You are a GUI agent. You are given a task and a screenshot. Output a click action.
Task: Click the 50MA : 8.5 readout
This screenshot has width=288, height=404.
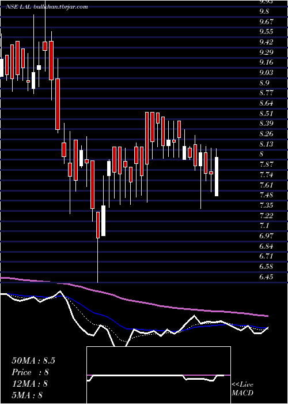coord(33,361)
